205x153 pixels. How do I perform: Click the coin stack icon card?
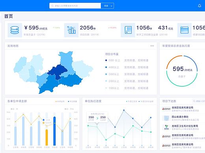pos(15,30)
